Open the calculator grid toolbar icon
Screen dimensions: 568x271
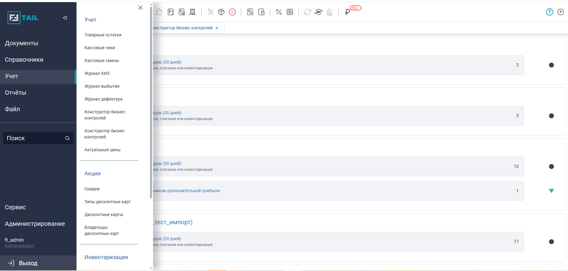click(x=290, y=12)
